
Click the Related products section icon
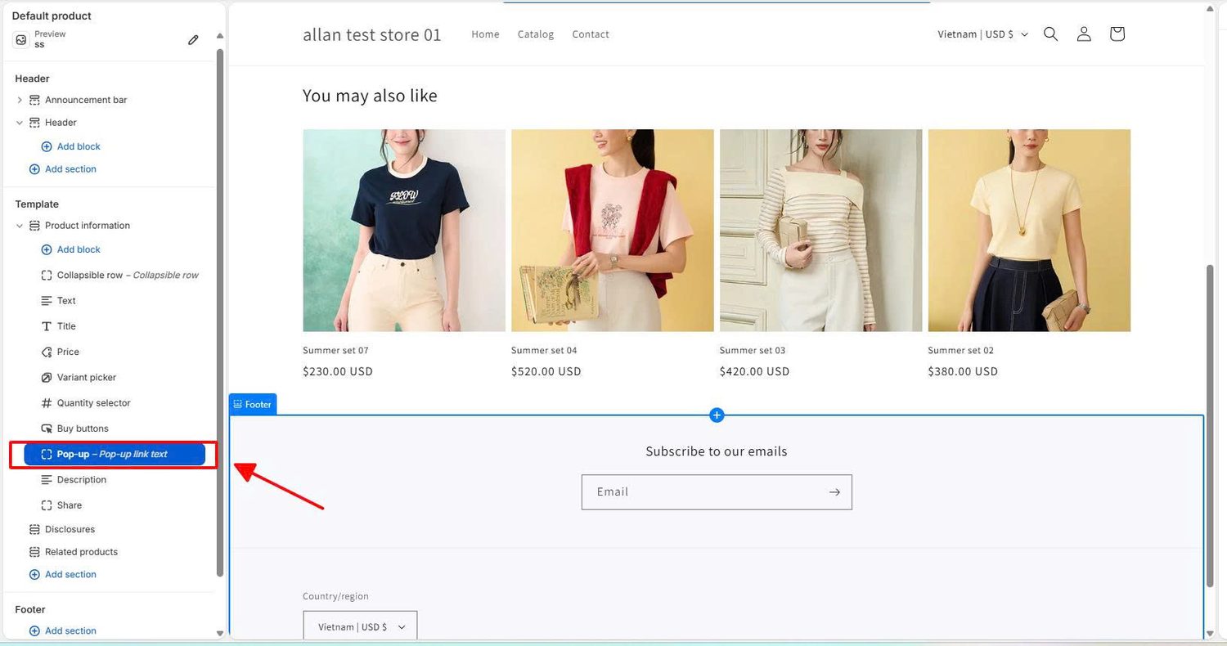point(34,552)
